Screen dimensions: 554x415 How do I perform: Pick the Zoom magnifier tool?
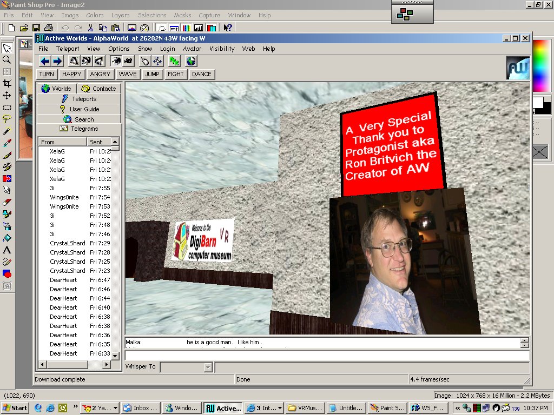(7, 60)
